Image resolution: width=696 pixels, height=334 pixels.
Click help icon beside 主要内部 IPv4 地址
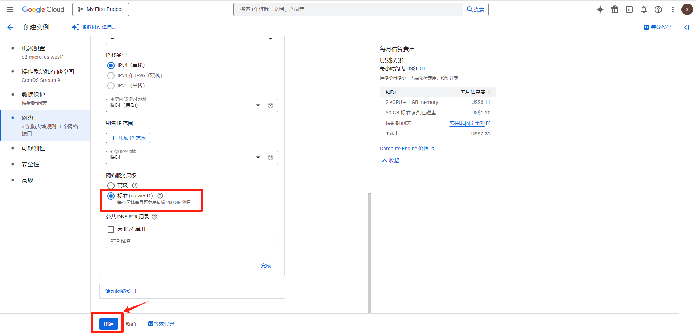click(270, 105)
